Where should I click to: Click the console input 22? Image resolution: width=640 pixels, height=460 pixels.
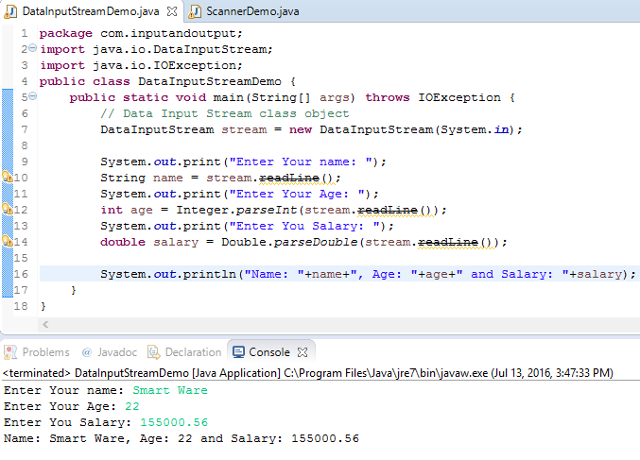(132, 406)
